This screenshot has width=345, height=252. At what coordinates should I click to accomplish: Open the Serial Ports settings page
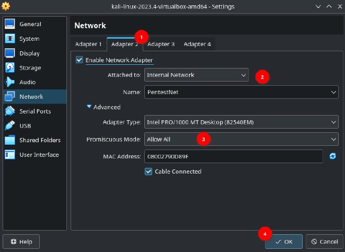[x=35, y=111]
